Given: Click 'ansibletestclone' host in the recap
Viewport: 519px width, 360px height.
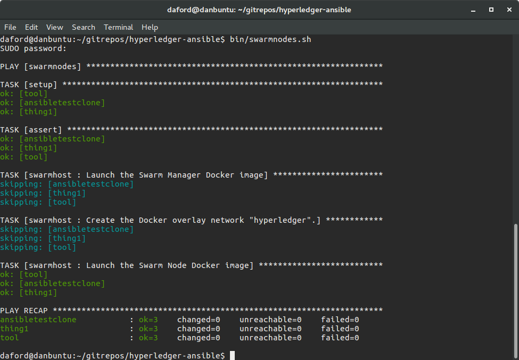Looking at the screenshot, I should coord(38,320).
